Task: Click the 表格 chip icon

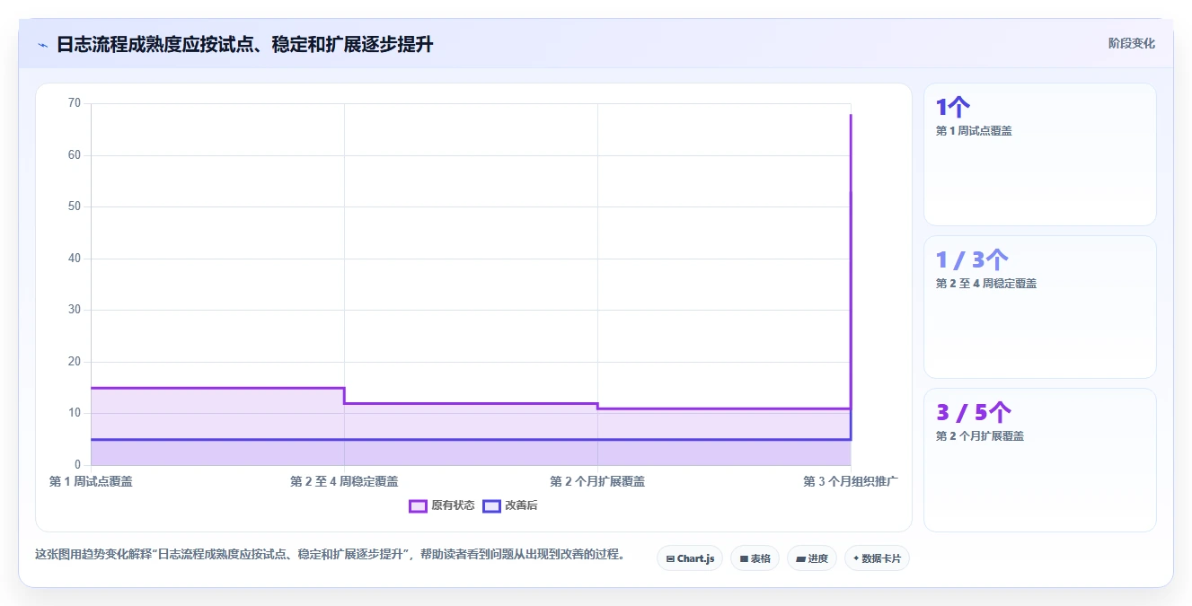Action: click(744, 558)
